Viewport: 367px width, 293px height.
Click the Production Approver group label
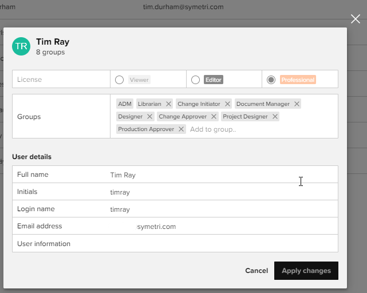146,129
